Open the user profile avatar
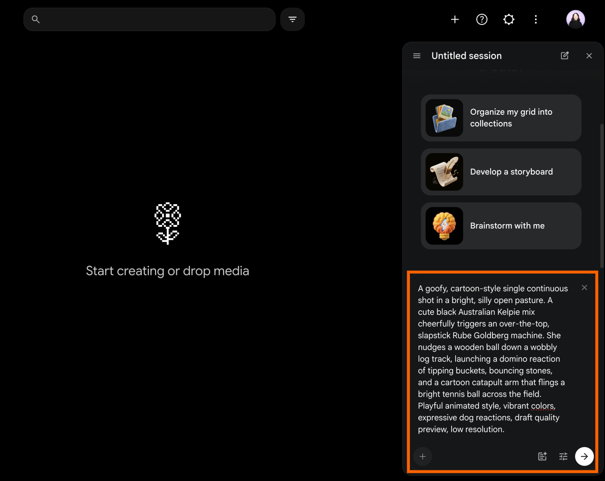 click(x=575, y=20)
